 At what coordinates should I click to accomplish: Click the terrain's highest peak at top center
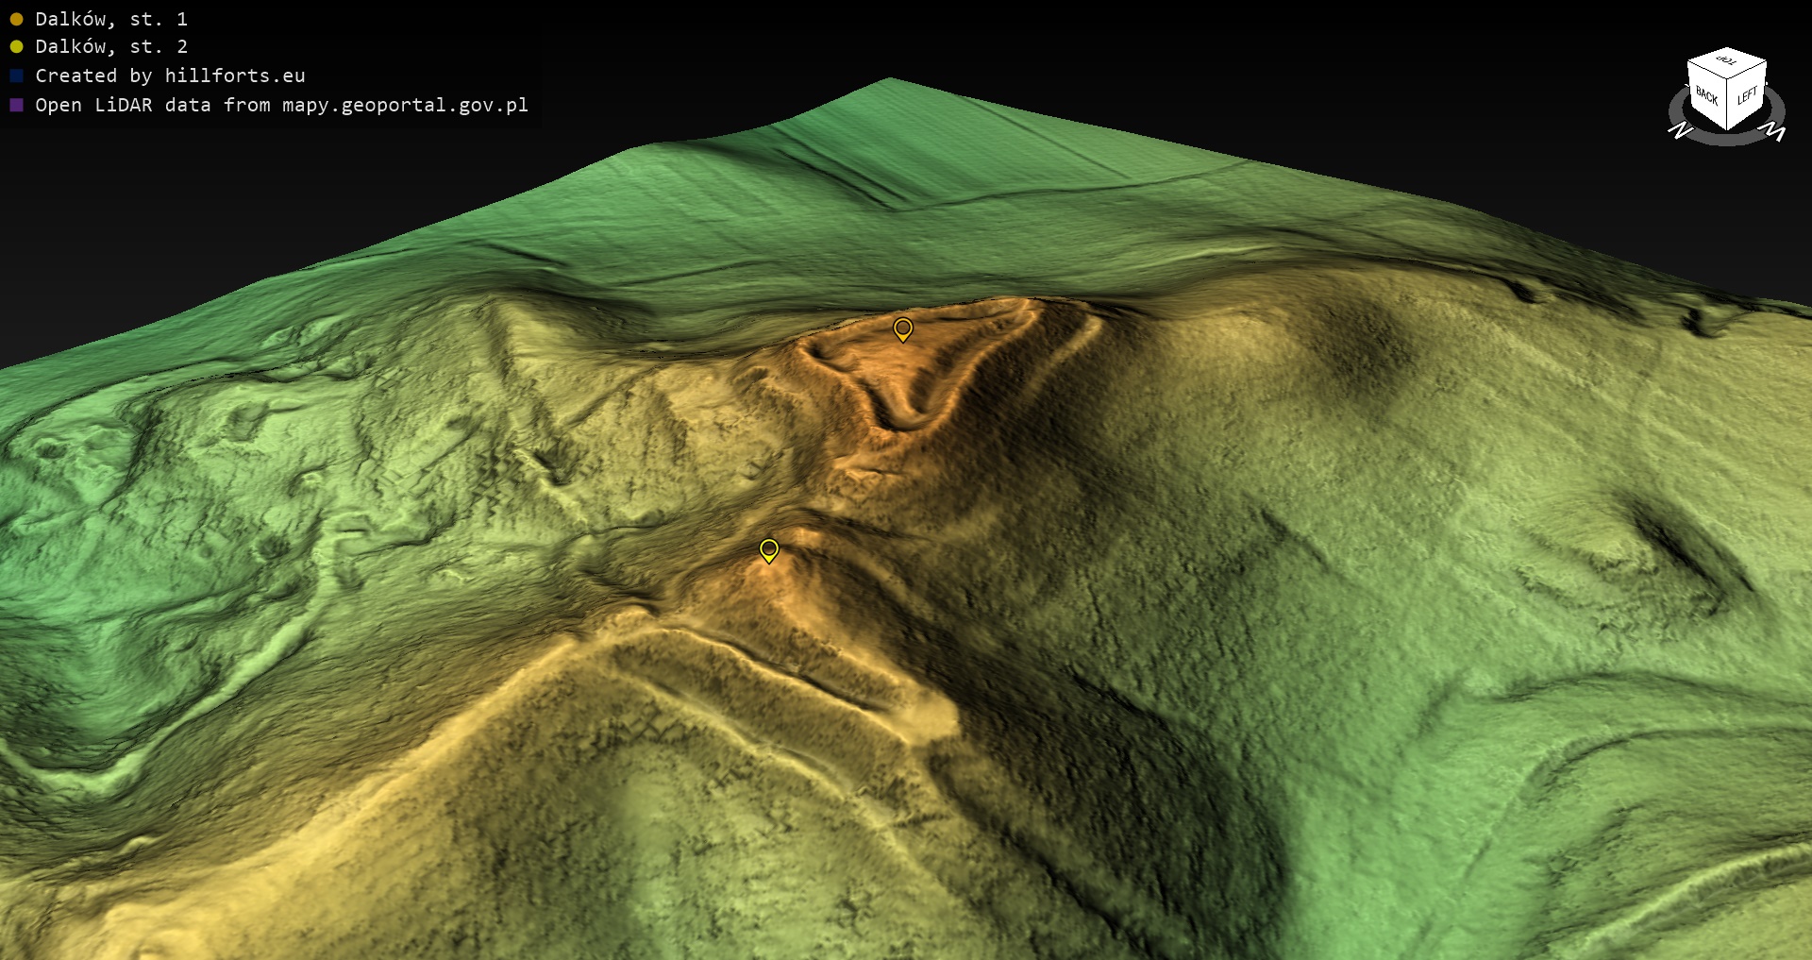click(889, 81)
